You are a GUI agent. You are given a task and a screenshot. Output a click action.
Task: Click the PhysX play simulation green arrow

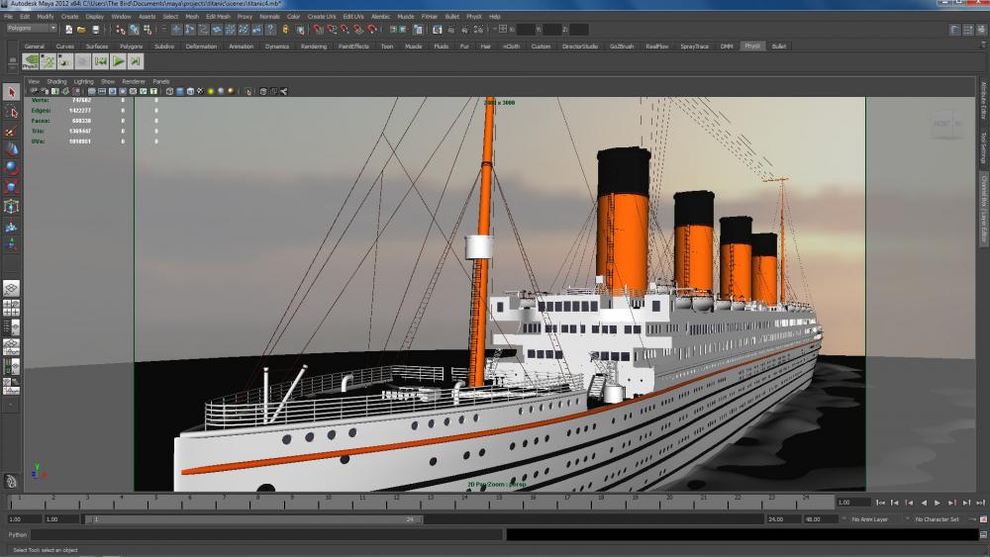pyautogui.click(x=117, y=61)
